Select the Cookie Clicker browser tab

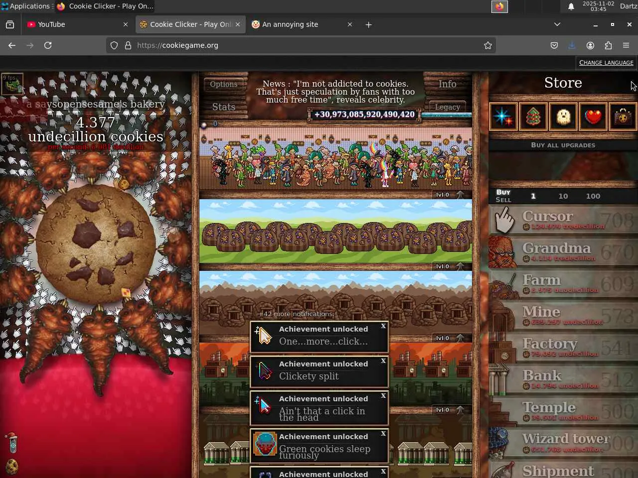coord(190,24)
